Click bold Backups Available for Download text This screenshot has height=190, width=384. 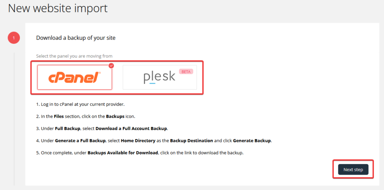click(123, 153)
